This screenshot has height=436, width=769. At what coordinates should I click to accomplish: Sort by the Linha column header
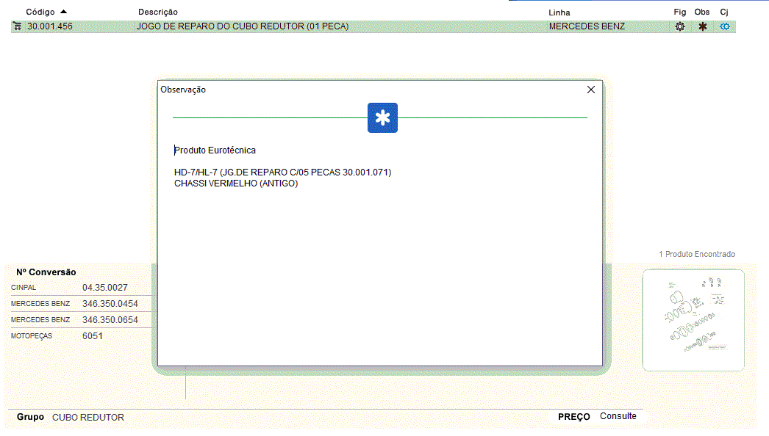tap(559, 12)
